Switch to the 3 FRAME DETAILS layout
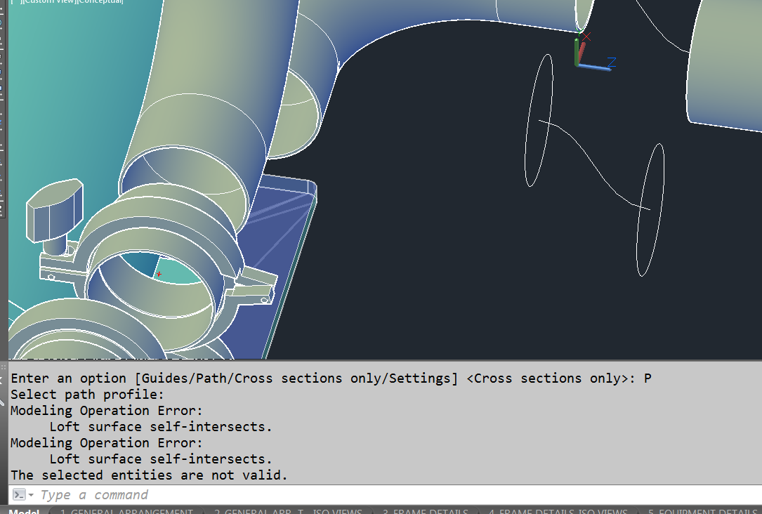 click(x=425, y=511)
